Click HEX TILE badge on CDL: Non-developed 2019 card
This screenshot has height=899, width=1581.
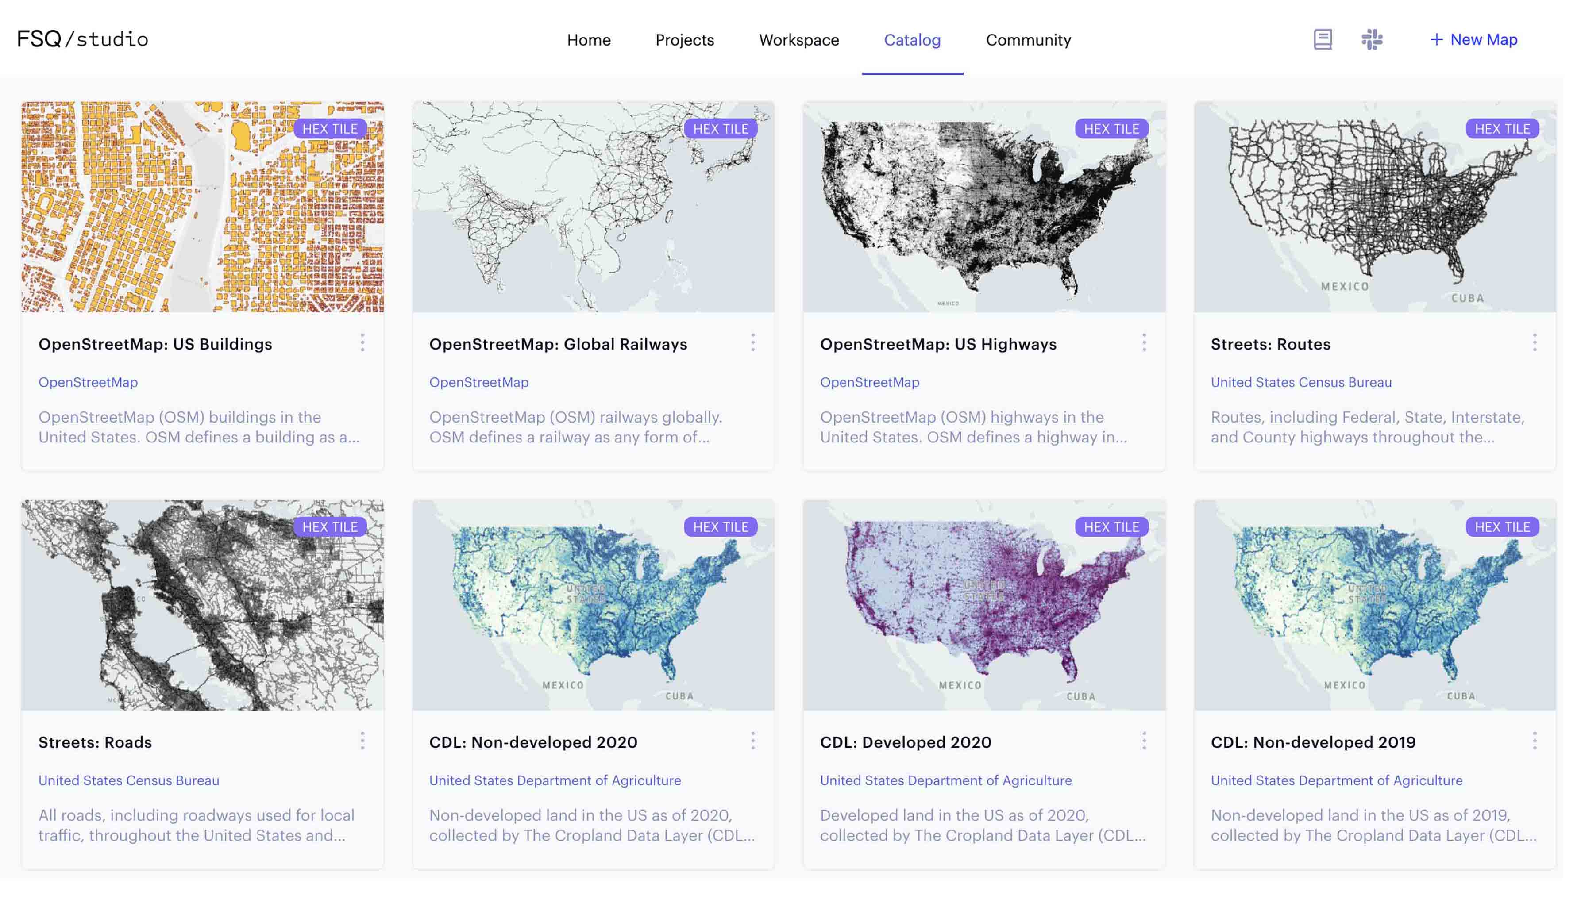pos(1502,526)
